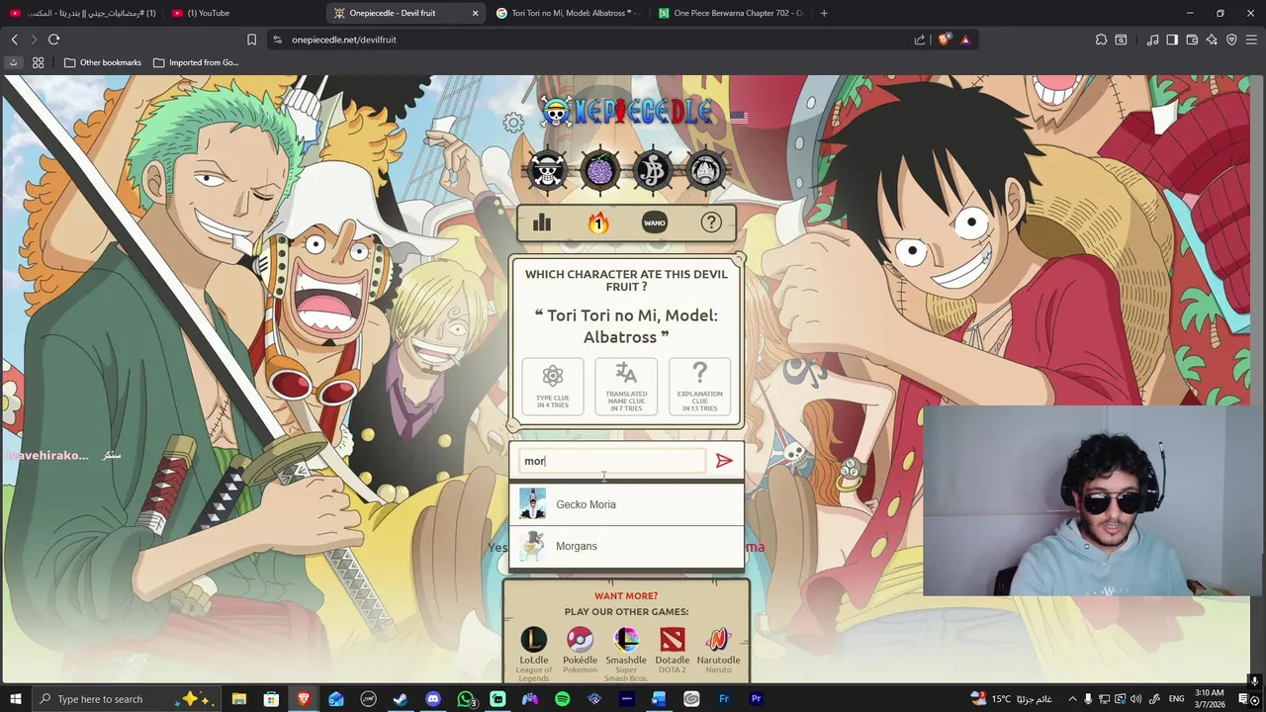Submit guess with the red arrow
1266x712 pixels.
(x=724, y=461)
